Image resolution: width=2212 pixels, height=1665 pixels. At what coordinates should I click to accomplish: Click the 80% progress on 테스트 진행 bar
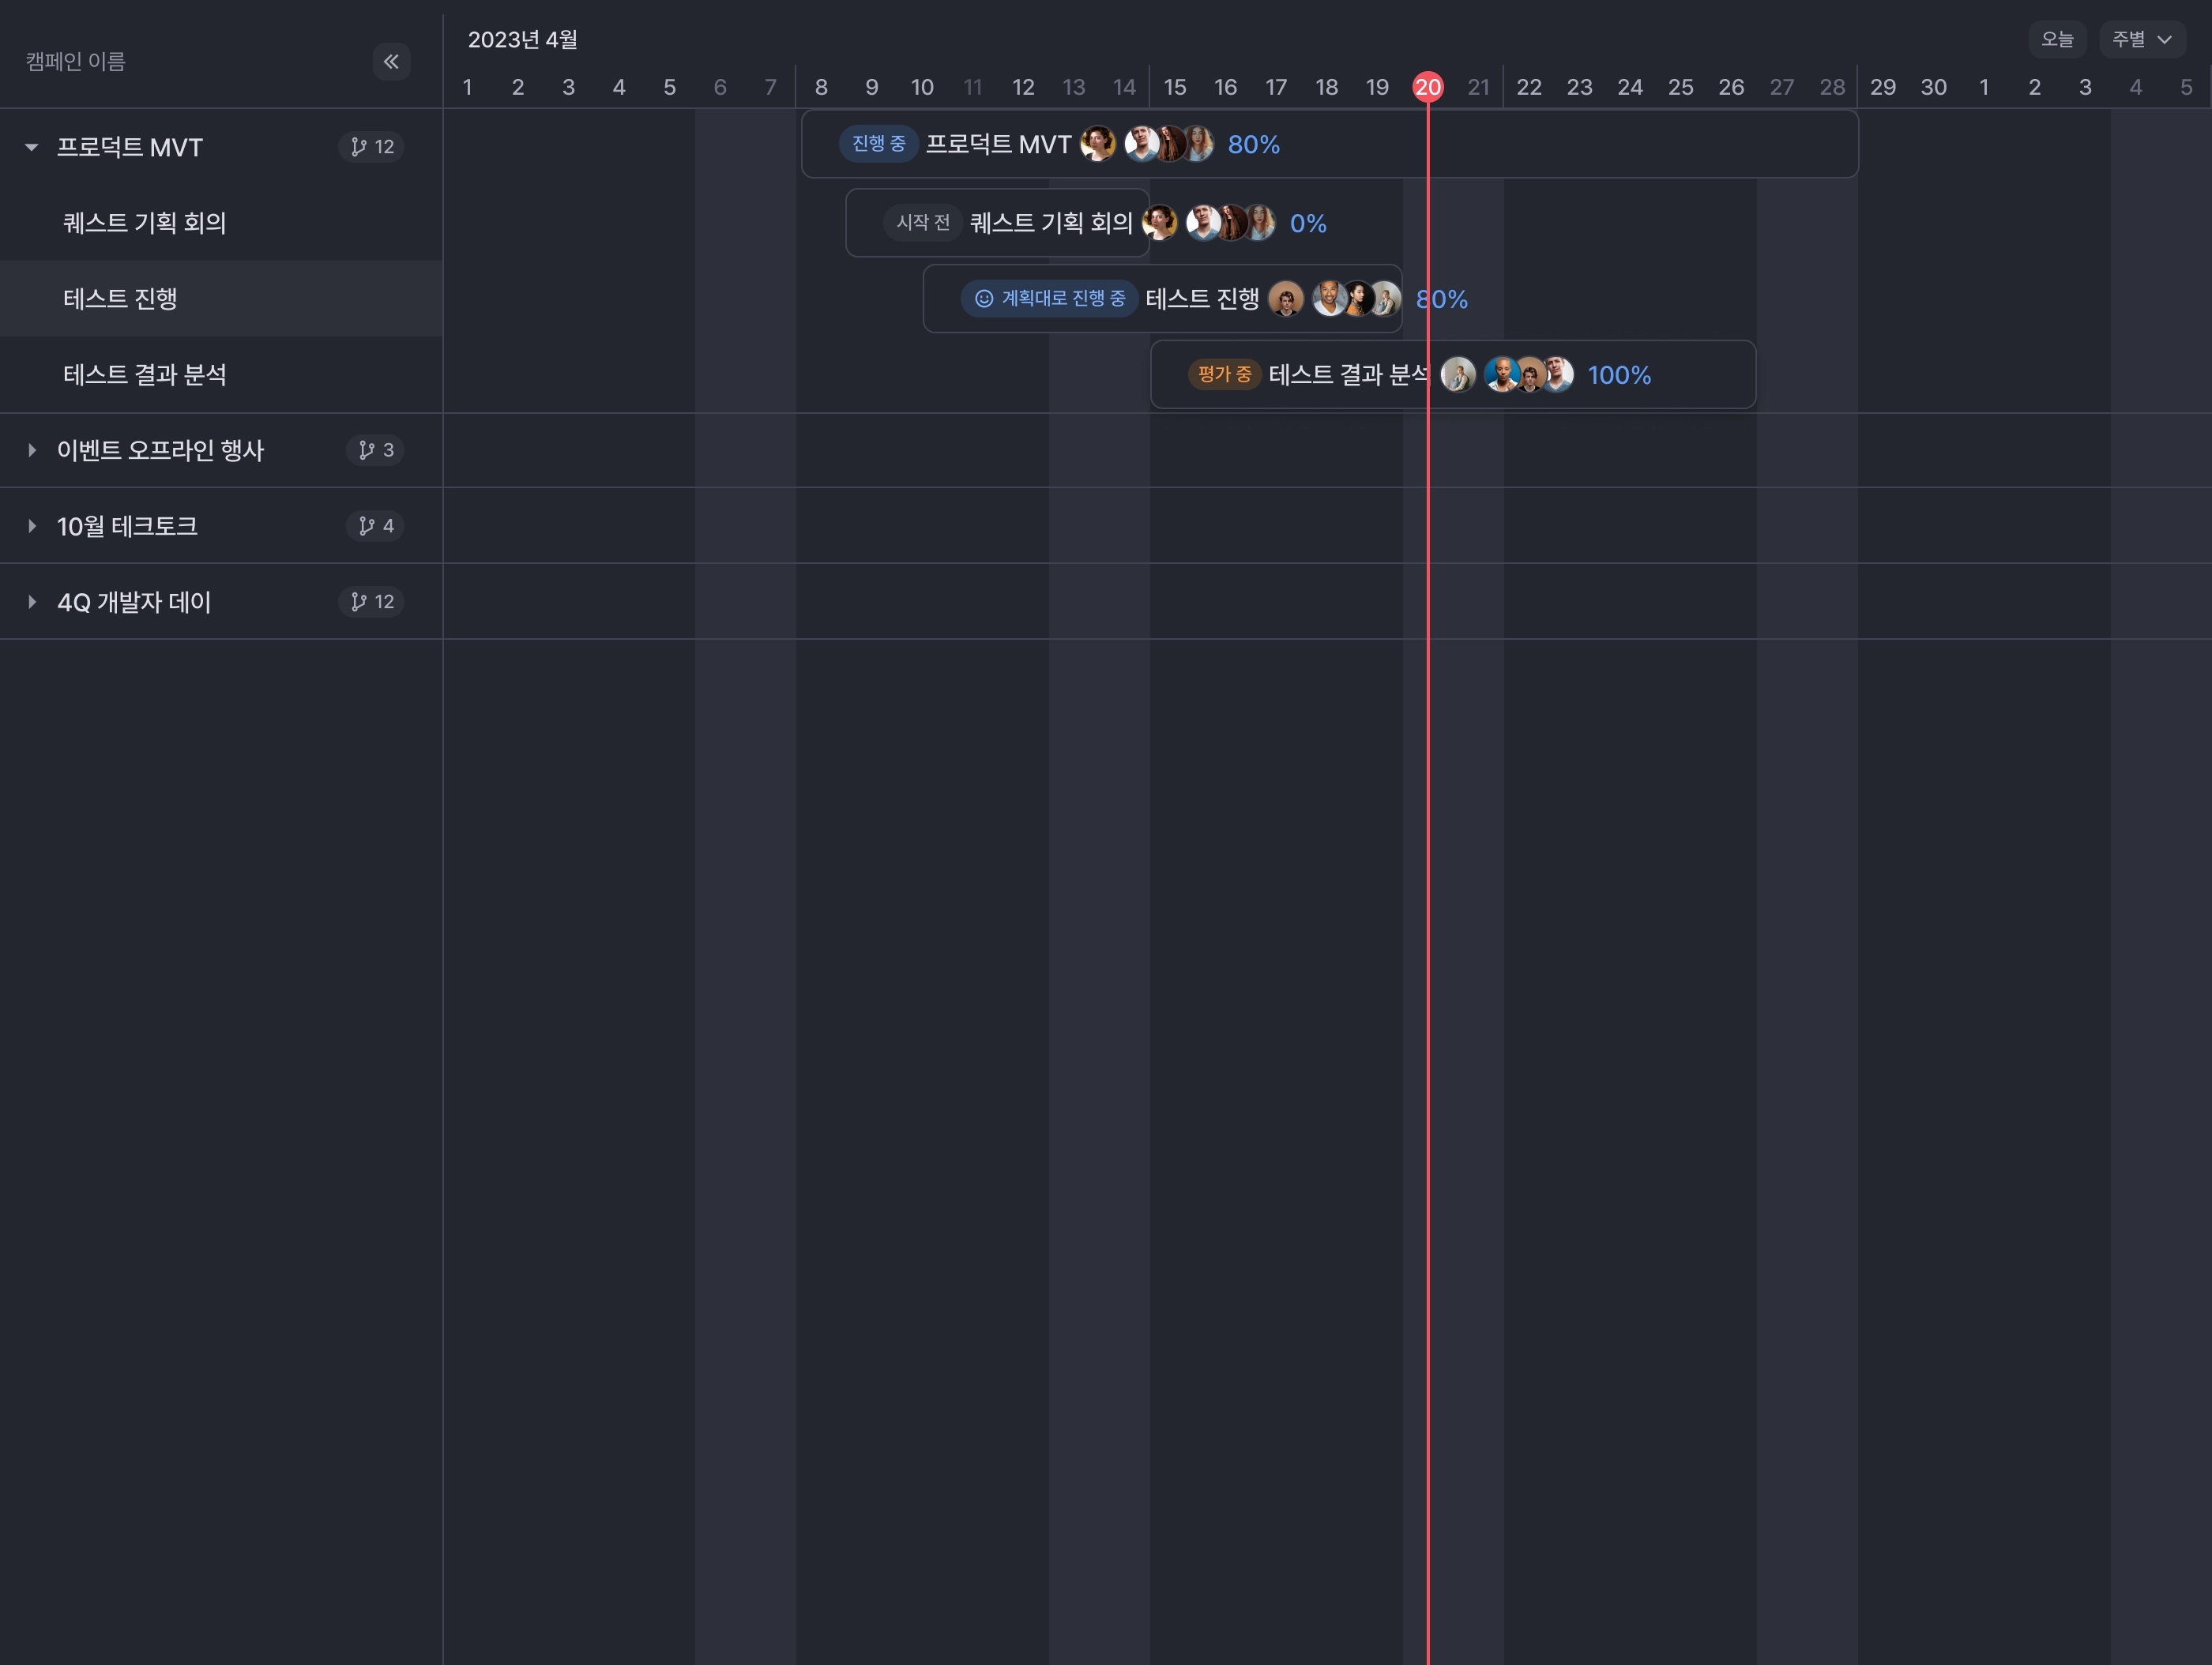[x=1442, y=299]
